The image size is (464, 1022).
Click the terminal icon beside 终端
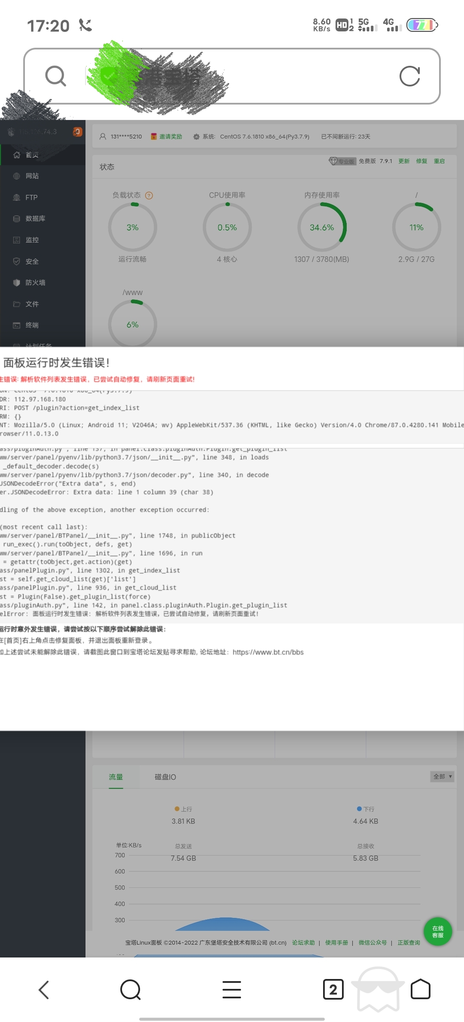coord(17,325)
